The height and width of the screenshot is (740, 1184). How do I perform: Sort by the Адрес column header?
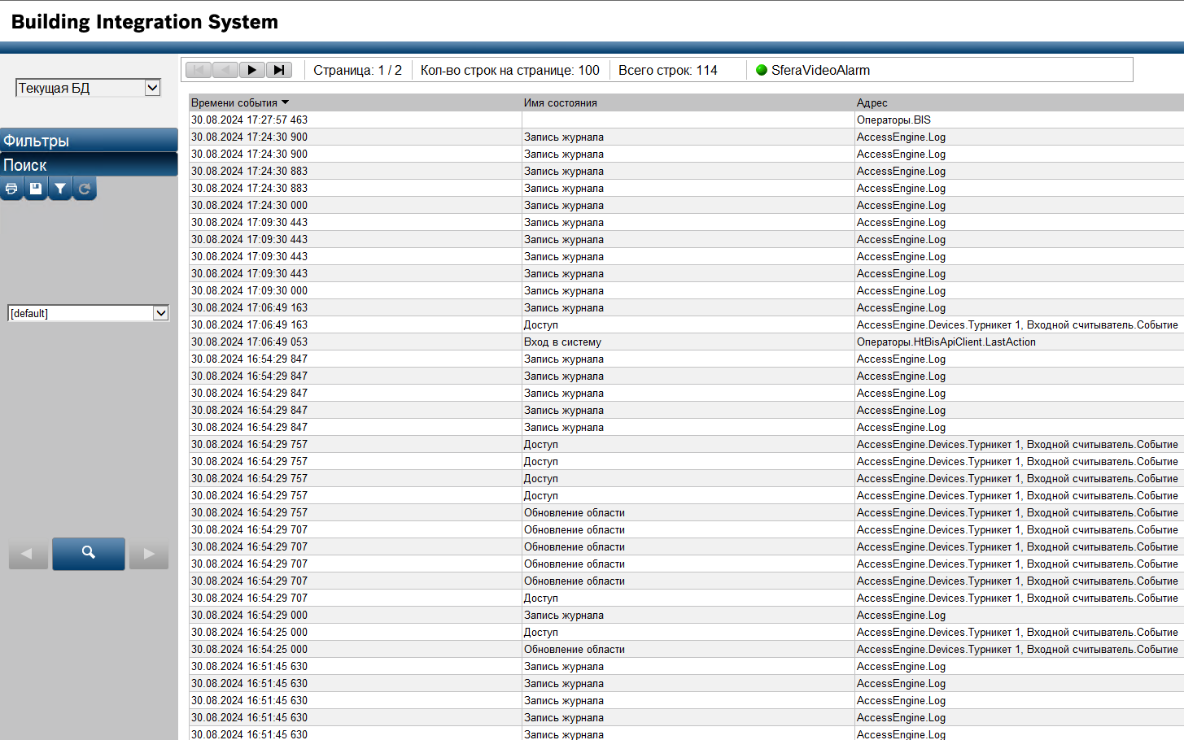click(x=872, y=103)
